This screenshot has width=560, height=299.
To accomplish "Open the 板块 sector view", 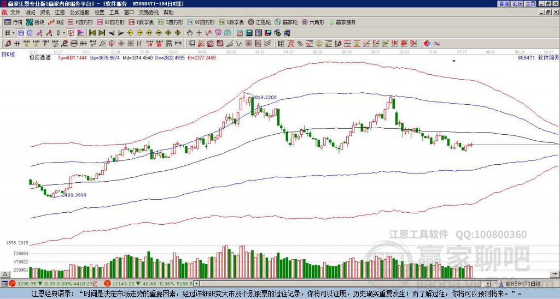I will [34, 22].
